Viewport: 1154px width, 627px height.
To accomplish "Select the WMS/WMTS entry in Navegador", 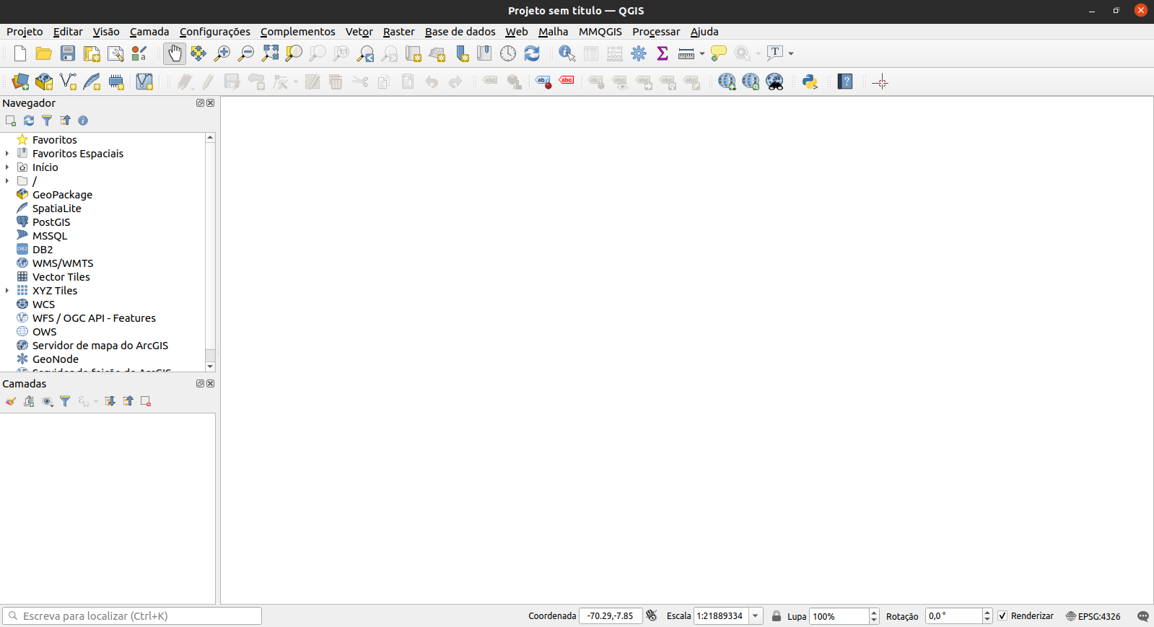I will pyautogui.click(x=63, y=263).
